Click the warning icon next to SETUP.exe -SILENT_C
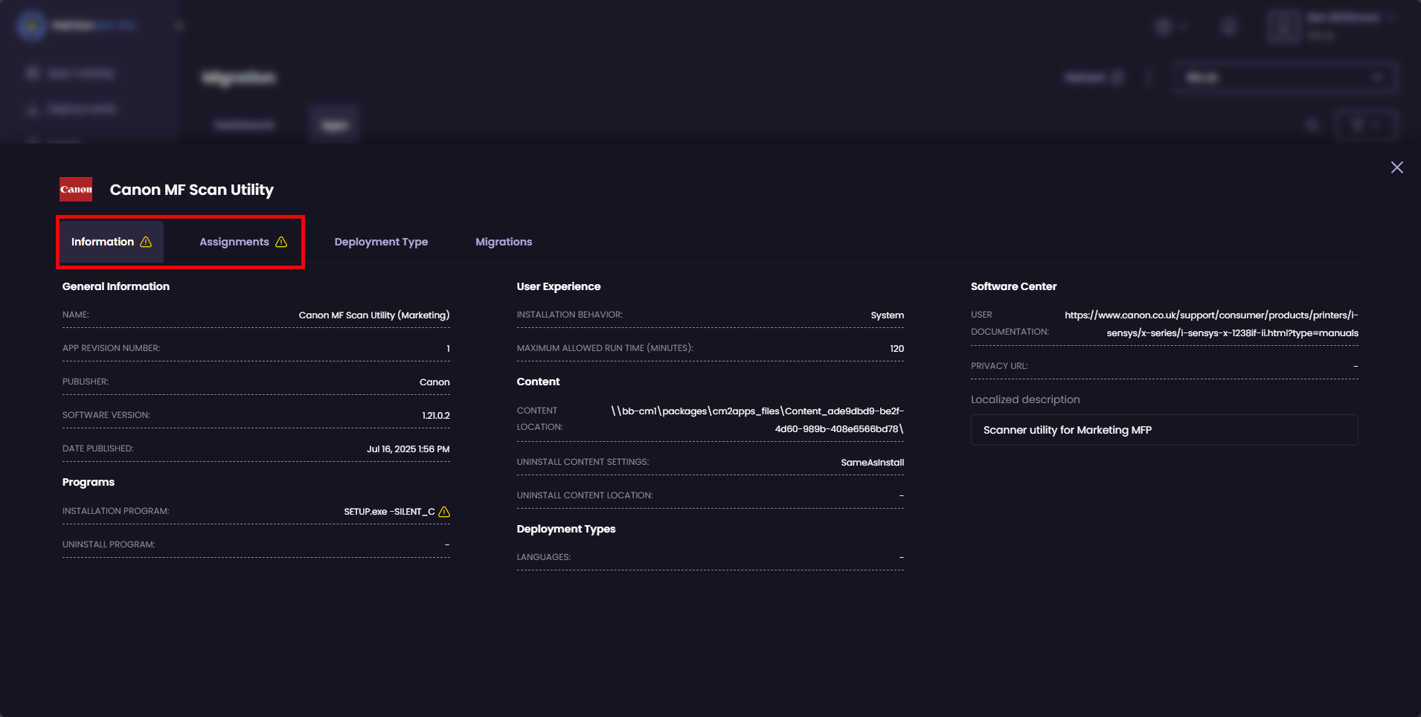 (x=445, y=511)
